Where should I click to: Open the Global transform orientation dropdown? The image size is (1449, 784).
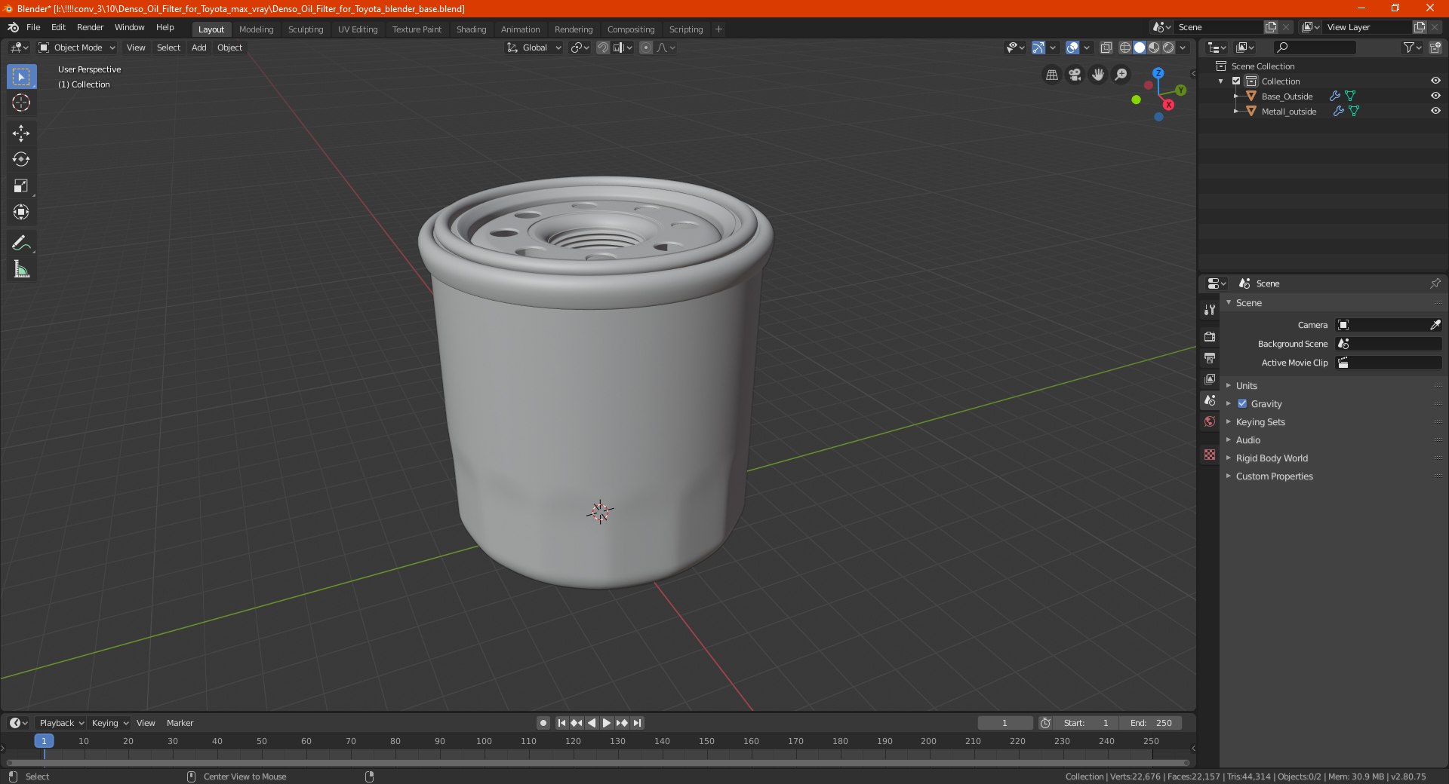(x=534, y=47)
